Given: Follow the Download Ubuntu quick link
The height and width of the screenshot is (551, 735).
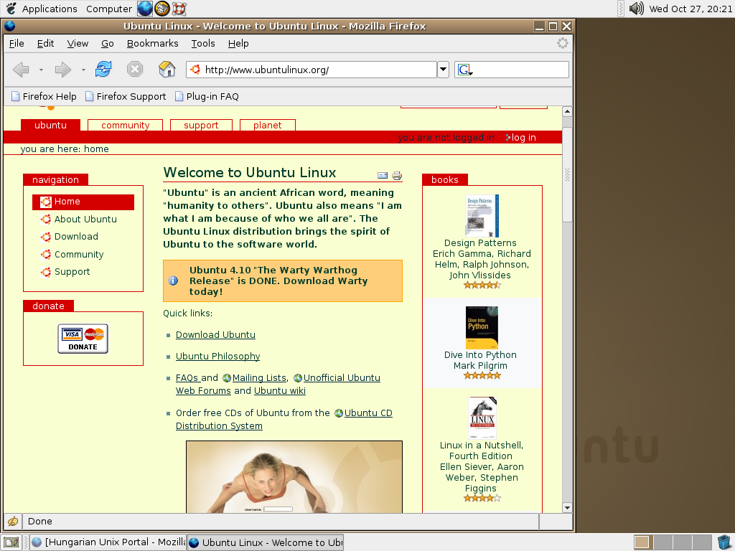Looking at the screenshot, I should tap(215, 334).
